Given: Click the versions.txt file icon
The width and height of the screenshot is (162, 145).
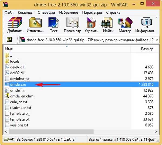Looking at the screenshot, I should [x=7, y=125].
